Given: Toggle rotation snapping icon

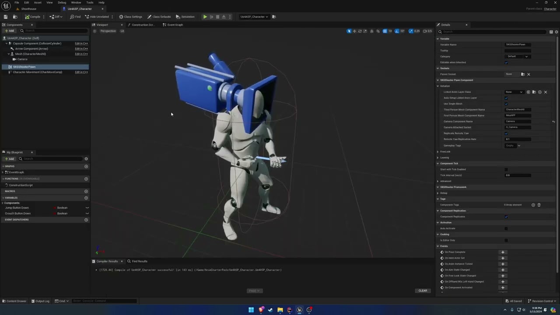Looking at the screenshot, I should coord(397,31).
